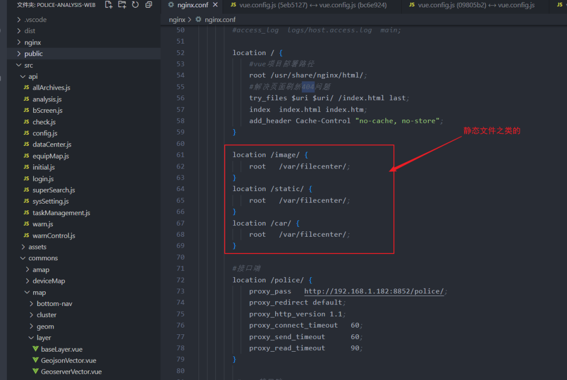567x380 pixels.
Task: Open GeojsonVector.vue from the layer folder
Action: 68,361
